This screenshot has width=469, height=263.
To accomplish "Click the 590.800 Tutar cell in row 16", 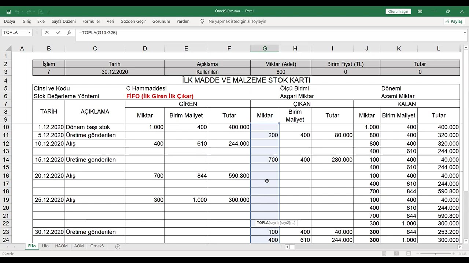I will [x=229, y=176].
